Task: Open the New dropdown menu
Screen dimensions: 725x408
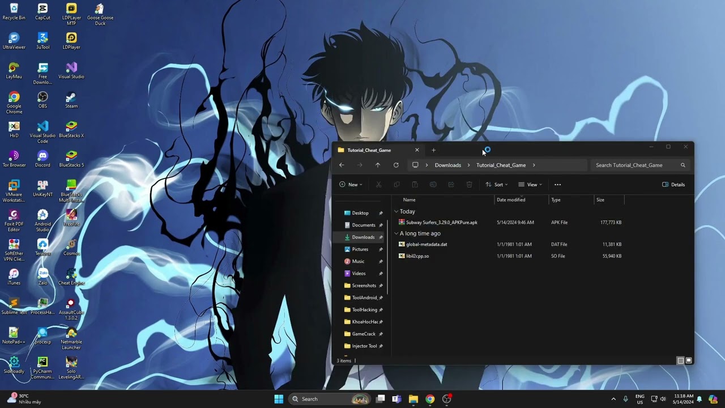Action: tap(351, 184)
